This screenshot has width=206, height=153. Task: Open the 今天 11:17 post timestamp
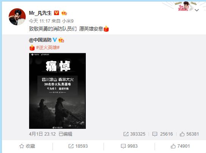click(40, 21)
